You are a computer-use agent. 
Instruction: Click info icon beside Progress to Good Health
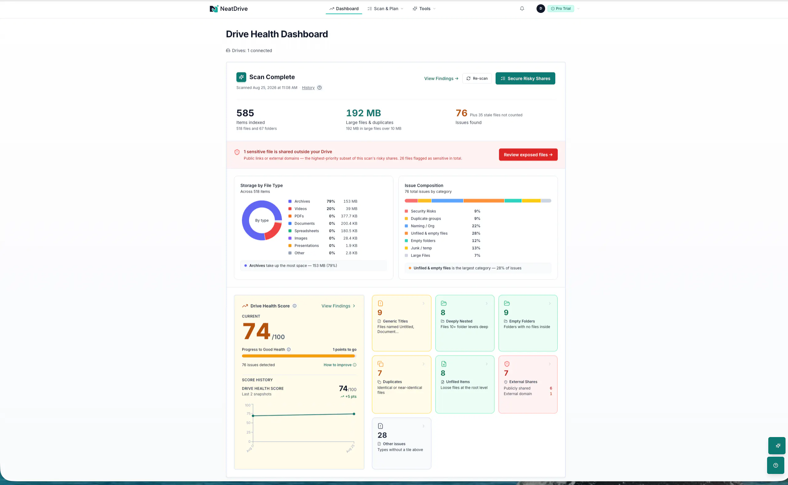click(289, 350)
